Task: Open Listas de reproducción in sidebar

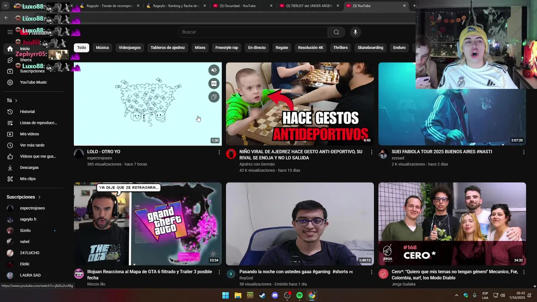Action: coord(34,123)
